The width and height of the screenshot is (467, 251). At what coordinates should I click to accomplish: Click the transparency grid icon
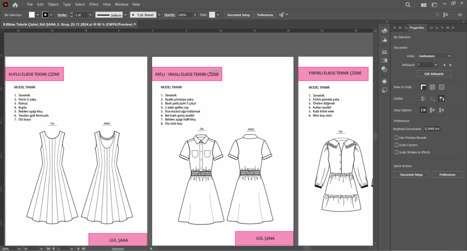pyautogui.click(x=441, y=87)
